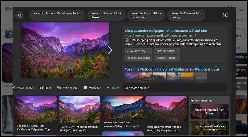Send Feedback on this image
This screenshot has width=248, height=137.
92,88
